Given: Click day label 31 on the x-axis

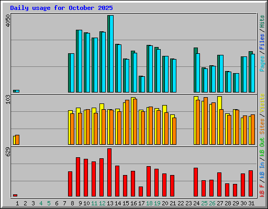Looking at the screenshot, I should click(x=251, y=203).
